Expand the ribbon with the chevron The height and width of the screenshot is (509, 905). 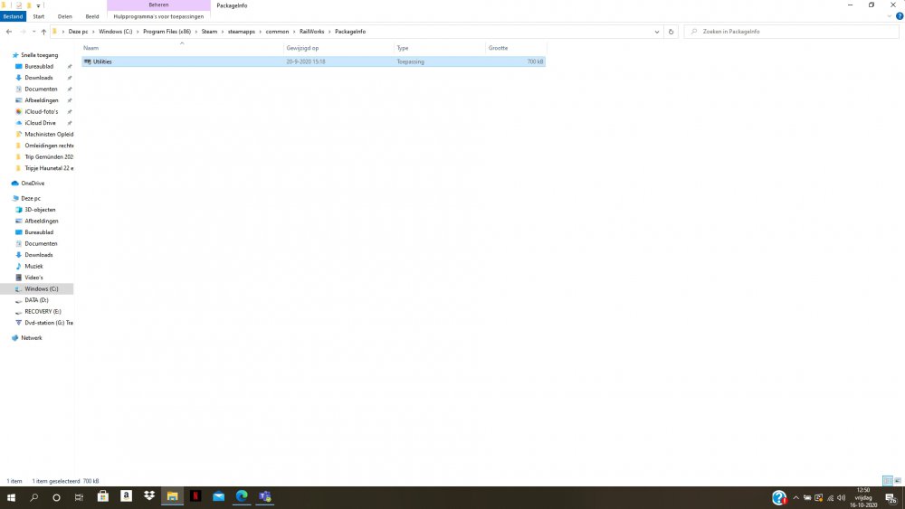[x=890, y=16]
